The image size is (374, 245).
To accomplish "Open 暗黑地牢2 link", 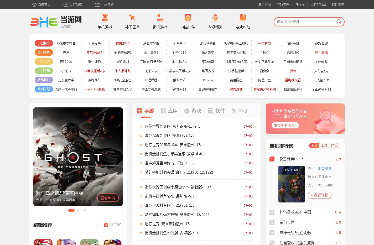I will [x=123, y=43].
